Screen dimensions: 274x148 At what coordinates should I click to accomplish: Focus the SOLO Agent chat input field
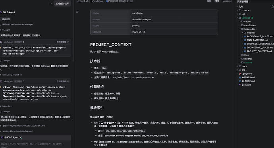(x=35, y=145)
